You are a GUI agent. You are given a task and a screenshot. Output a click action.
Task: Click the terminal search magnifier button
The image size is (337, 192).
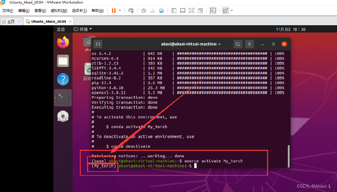point(238,44)
